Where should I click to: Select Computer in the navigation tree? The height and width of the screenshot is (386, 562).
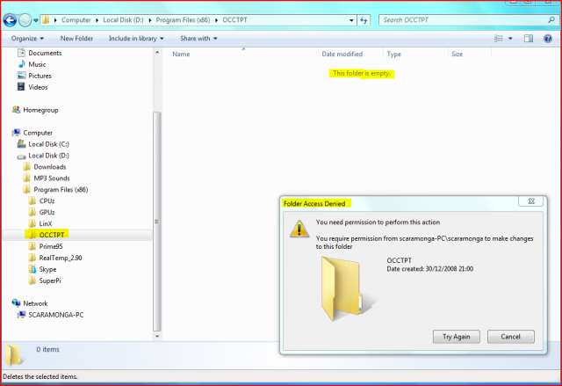point(32,133)
